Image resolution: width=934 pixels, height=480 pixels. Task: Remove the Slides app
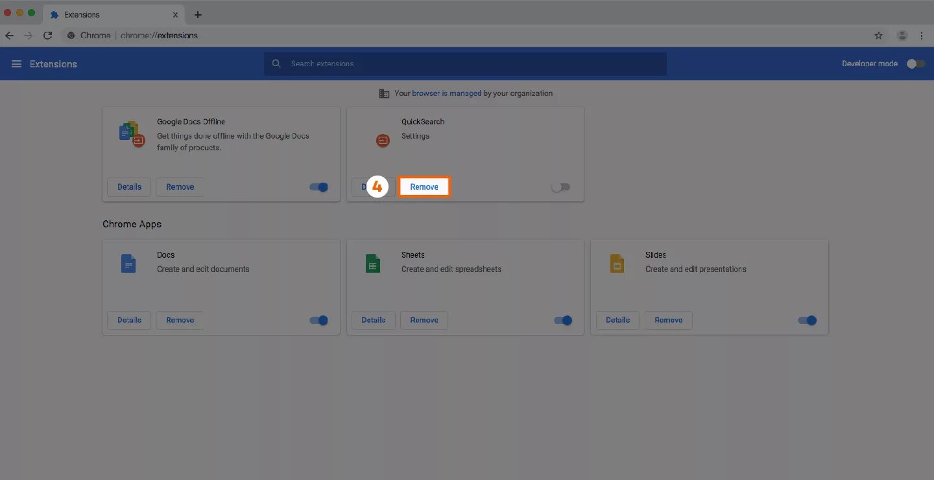click(x=668, y=320)
